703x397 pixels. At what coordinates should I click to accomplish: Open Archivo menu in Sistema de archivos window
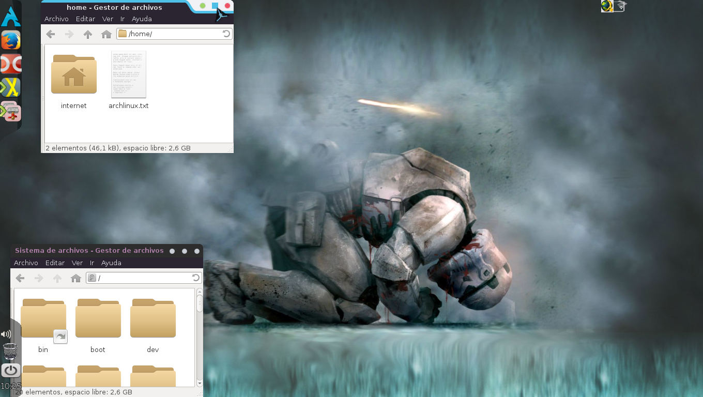tap(26, 263)
